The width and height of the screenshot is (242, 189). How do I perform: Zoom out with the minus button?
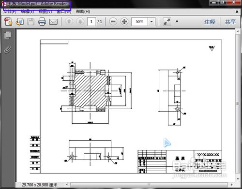pyautogui.click(x=113, y=21)
